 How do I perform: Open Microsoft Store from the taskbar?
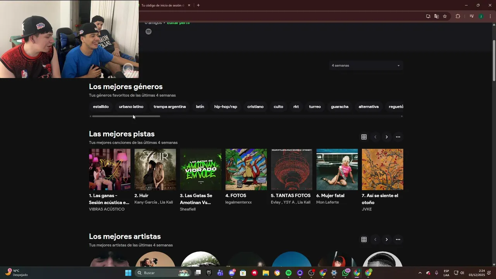243,273
